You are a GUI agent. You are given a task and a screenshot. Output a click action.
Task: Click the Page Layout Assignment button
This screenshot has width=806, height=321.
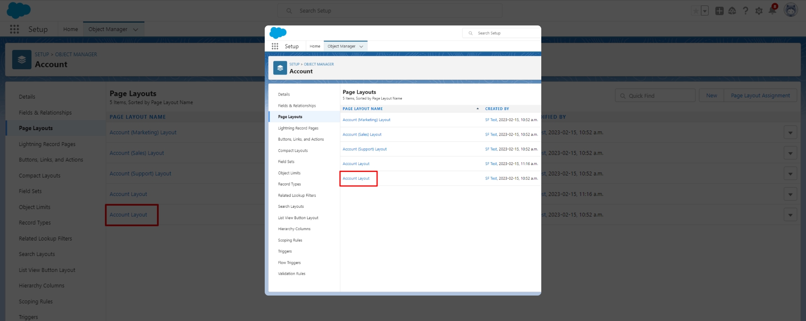point(760,95)
